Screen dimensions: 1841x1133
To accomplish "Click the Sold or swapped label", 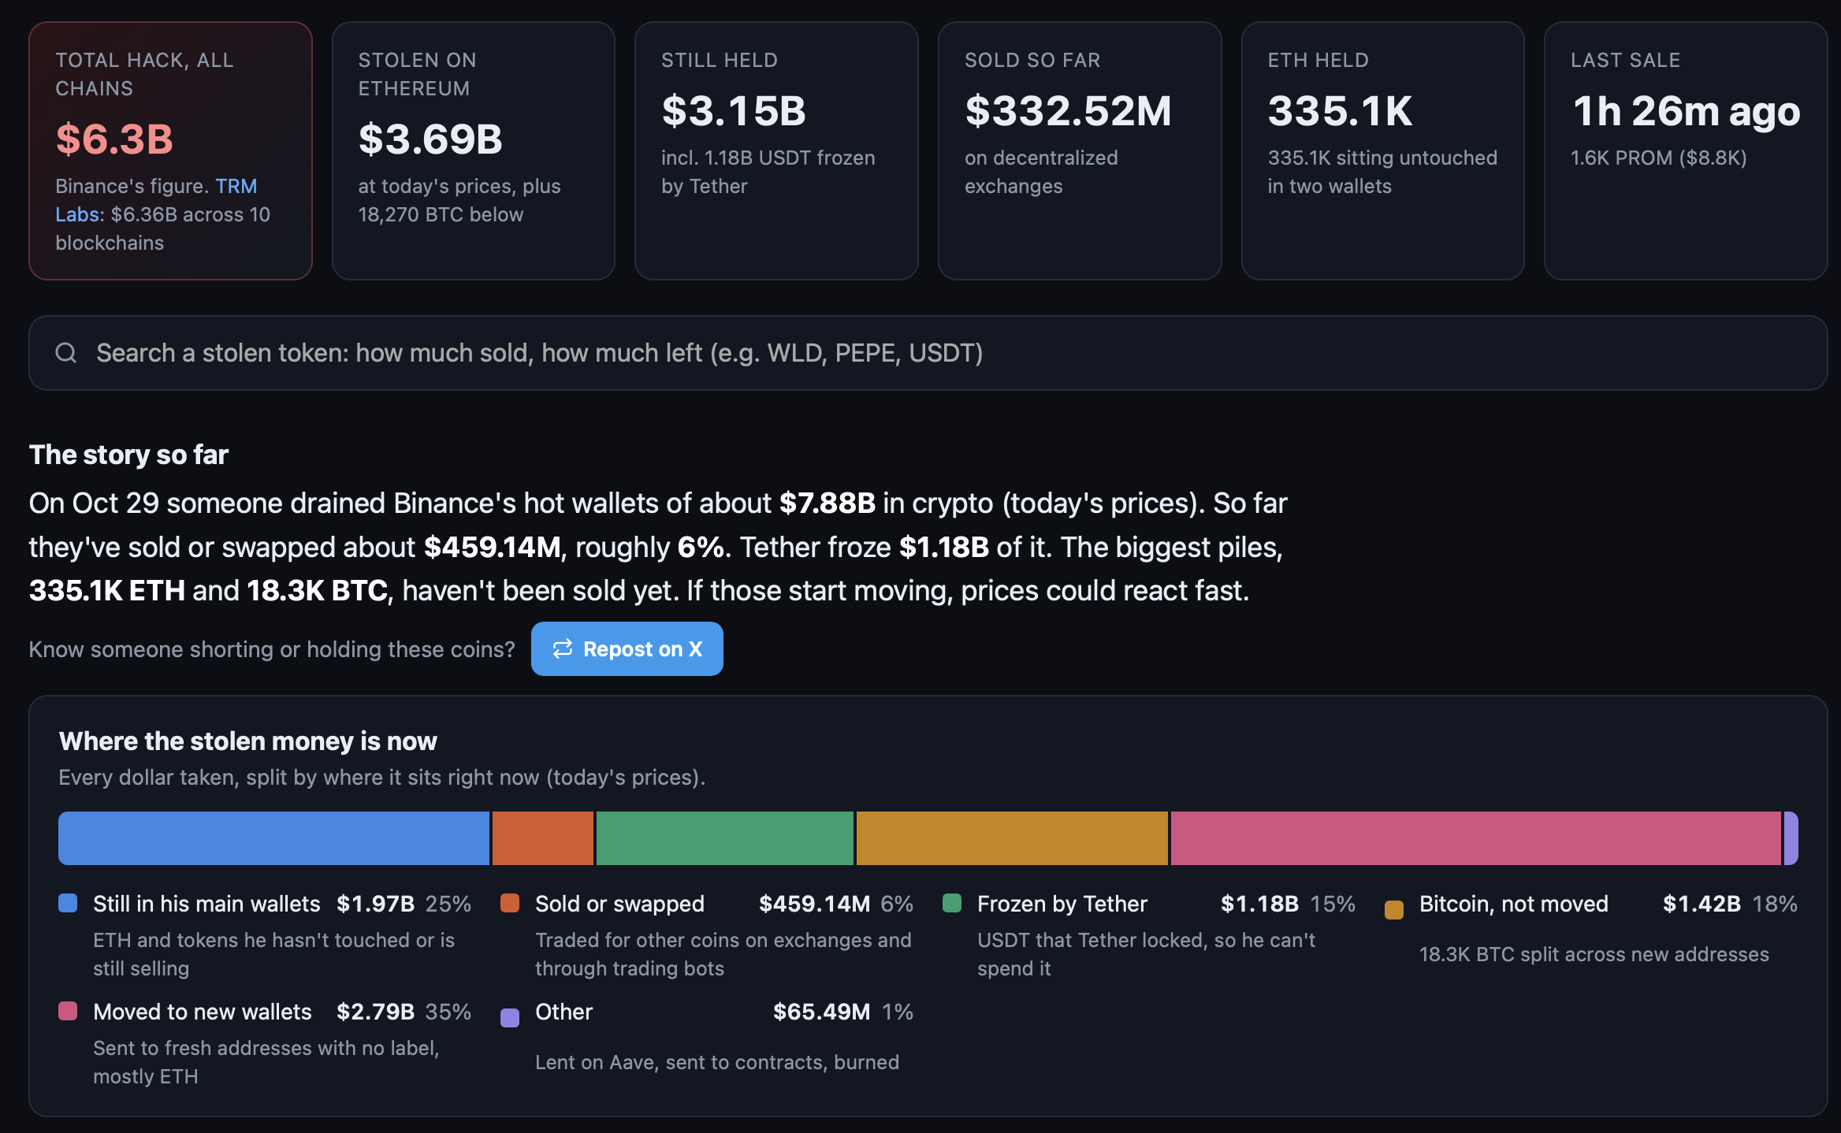I will tap(619, 904).
